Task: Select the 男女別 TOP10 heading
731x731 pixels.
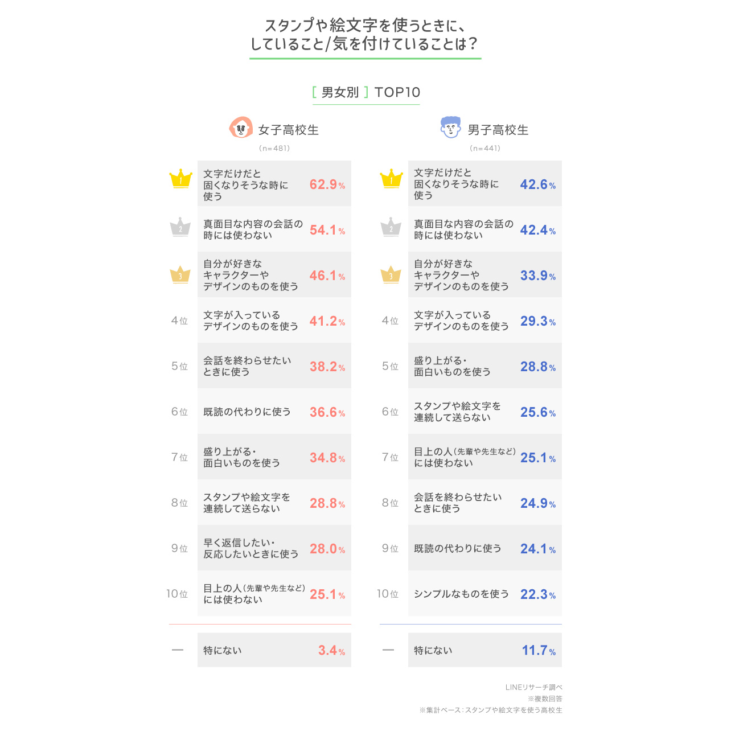Action: point(366,92)
